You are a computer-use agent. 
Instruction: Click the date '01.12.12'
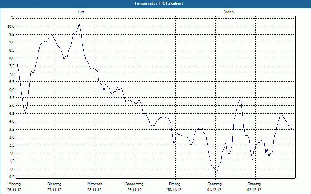[214, 190]
